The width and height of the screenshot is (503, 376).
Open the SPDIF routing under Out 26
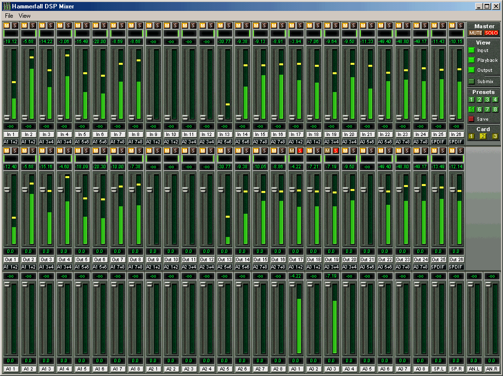click(456, 267)
